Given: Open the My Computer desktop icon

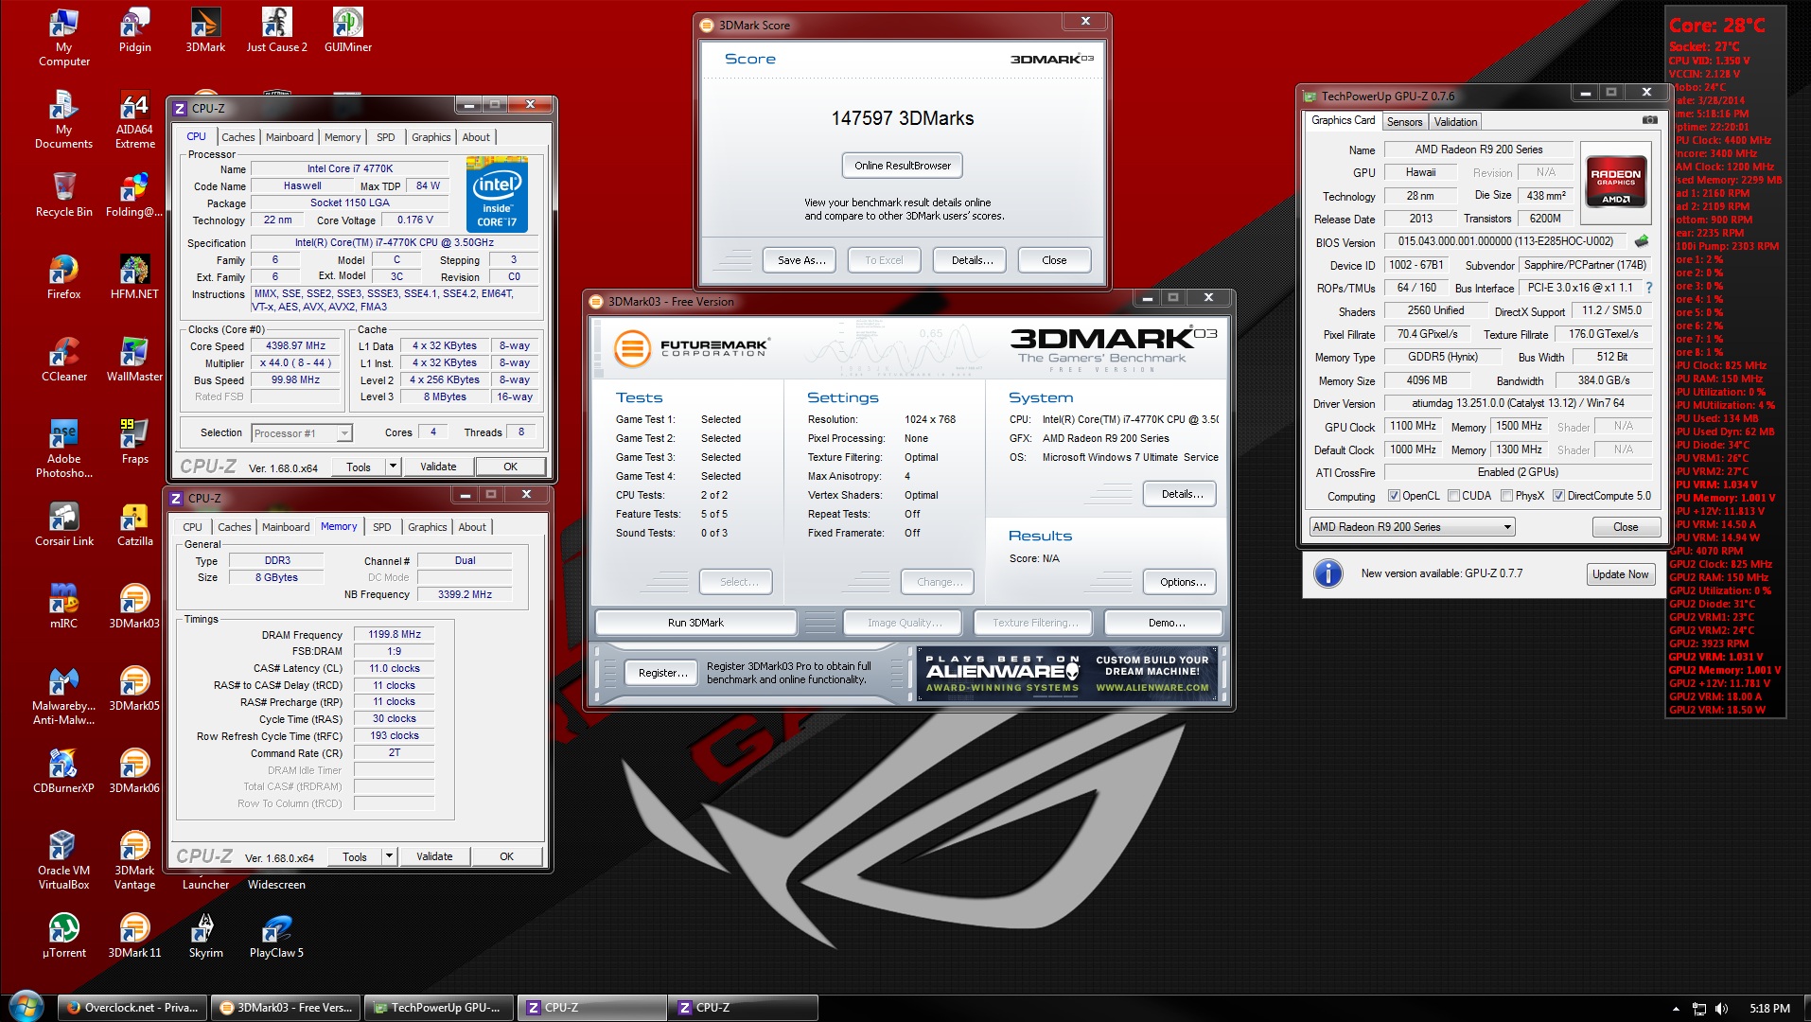Looking at the screenshot, I should tap(63, 38).
